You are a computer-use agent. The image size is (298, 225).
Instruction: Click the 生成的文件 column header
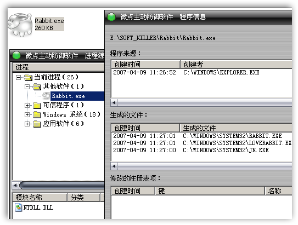click(236, 128)
